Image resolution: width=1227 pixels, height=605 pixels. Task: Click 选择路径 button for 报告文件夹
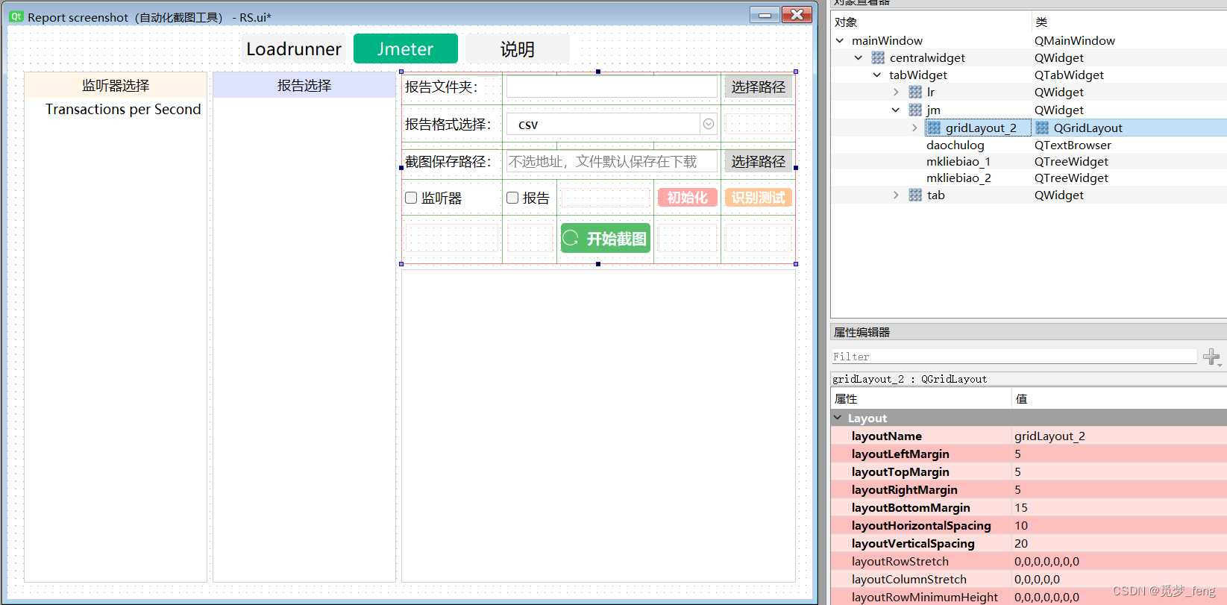758,87
